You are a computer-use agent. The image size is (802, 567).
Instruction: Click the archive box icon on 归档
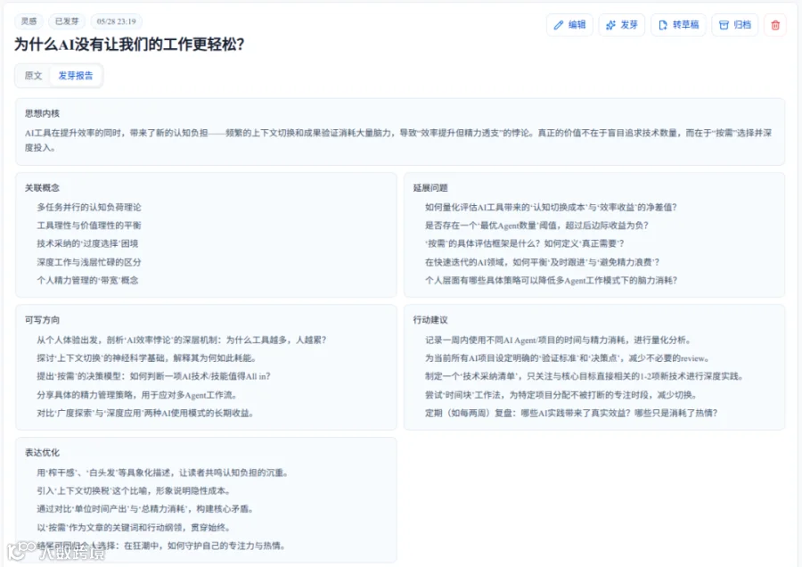(724, 25)
